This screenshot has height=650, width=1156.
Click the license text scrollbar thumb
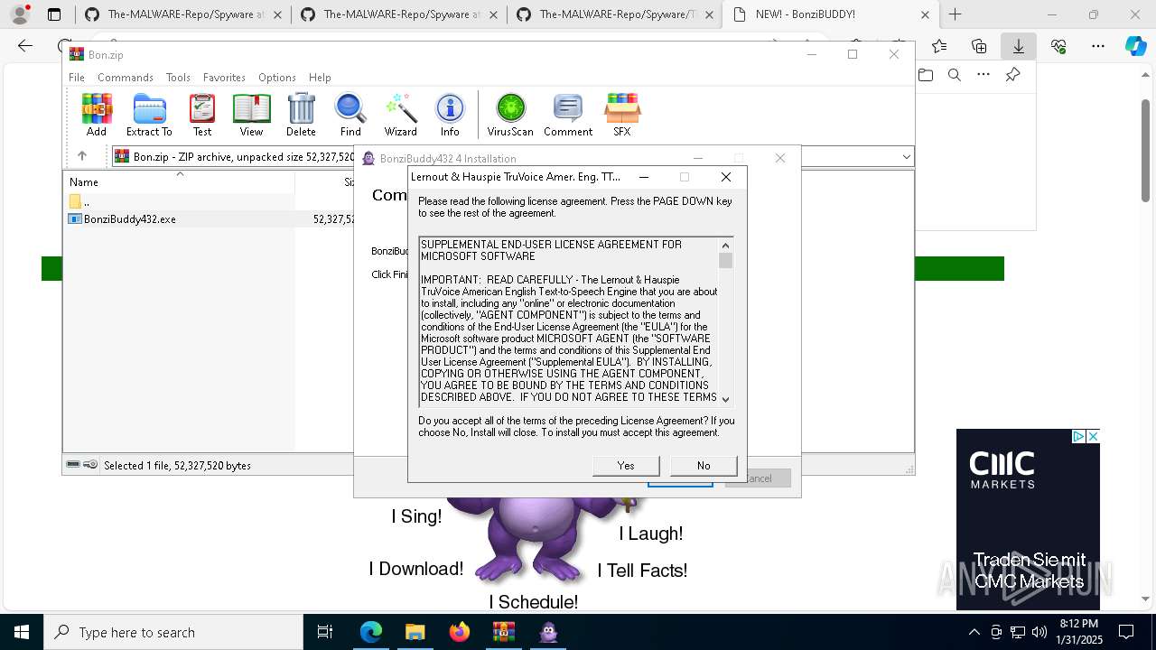coord(725,260)
